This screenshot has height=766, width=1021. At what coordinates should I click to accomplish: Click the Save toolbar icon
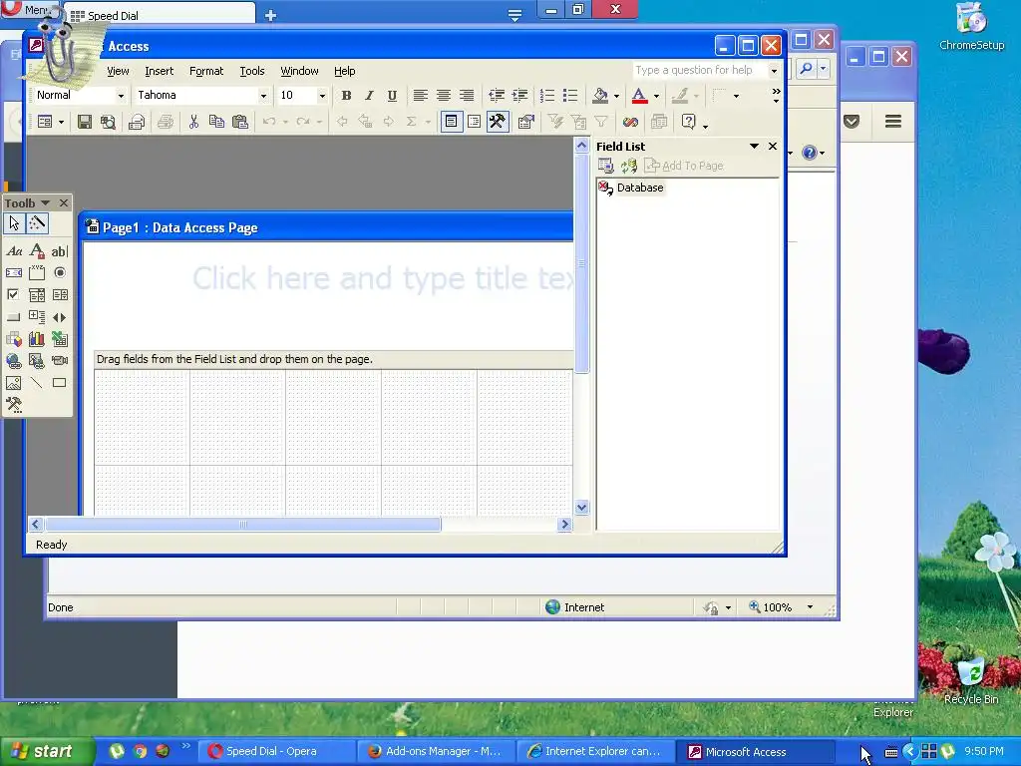pyautogui.click(x=85, y=122)
